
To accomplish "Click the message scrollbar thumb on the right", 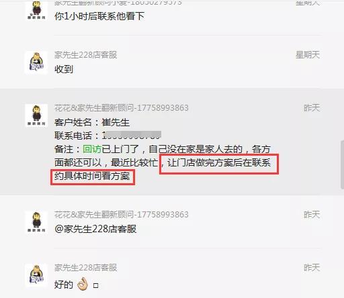I will [342, 165].
